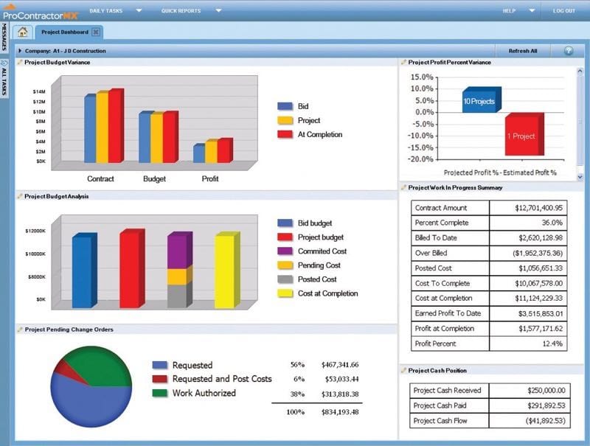The image size is (590, 446).
Task: Click the edit icon on Project Budget Variance header
Action: [x=18, y=63]
